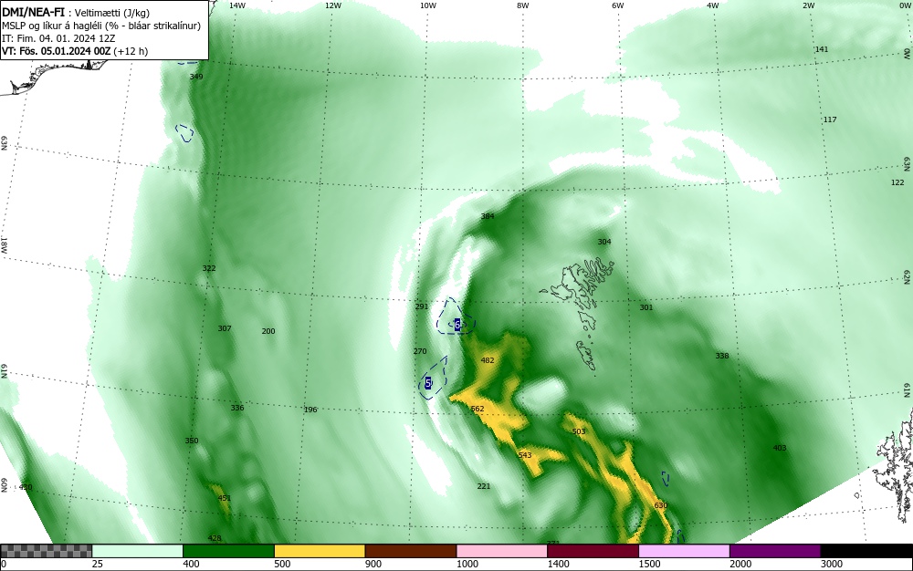The image size is (913, 571).
Task: Select the brown 900–1000 legend swatch
Action: 411,551
